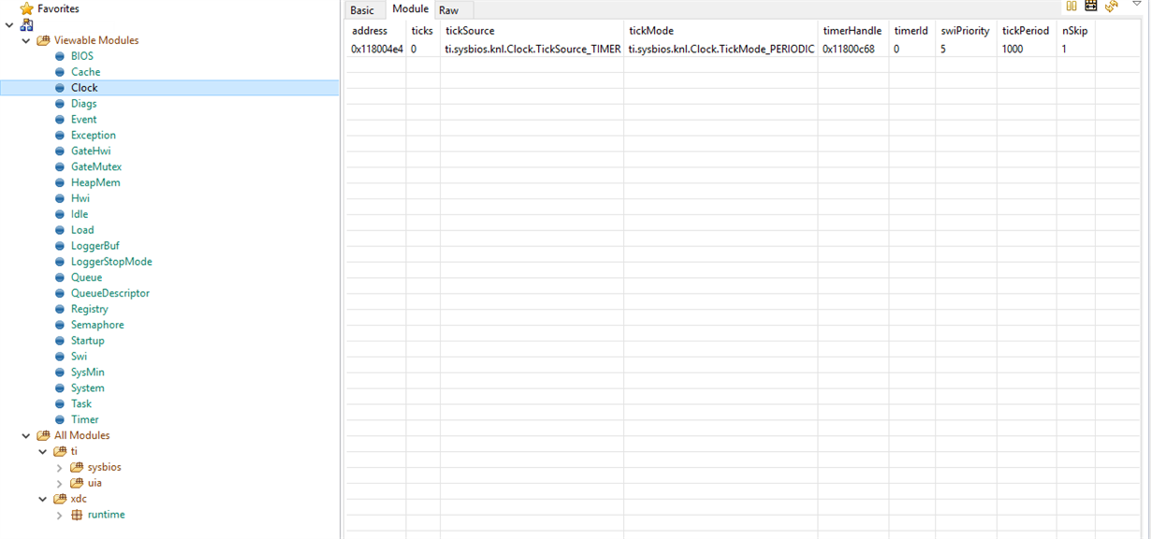
Task: Click the Queue module's blue icon
Action: [x=60, y=278]
